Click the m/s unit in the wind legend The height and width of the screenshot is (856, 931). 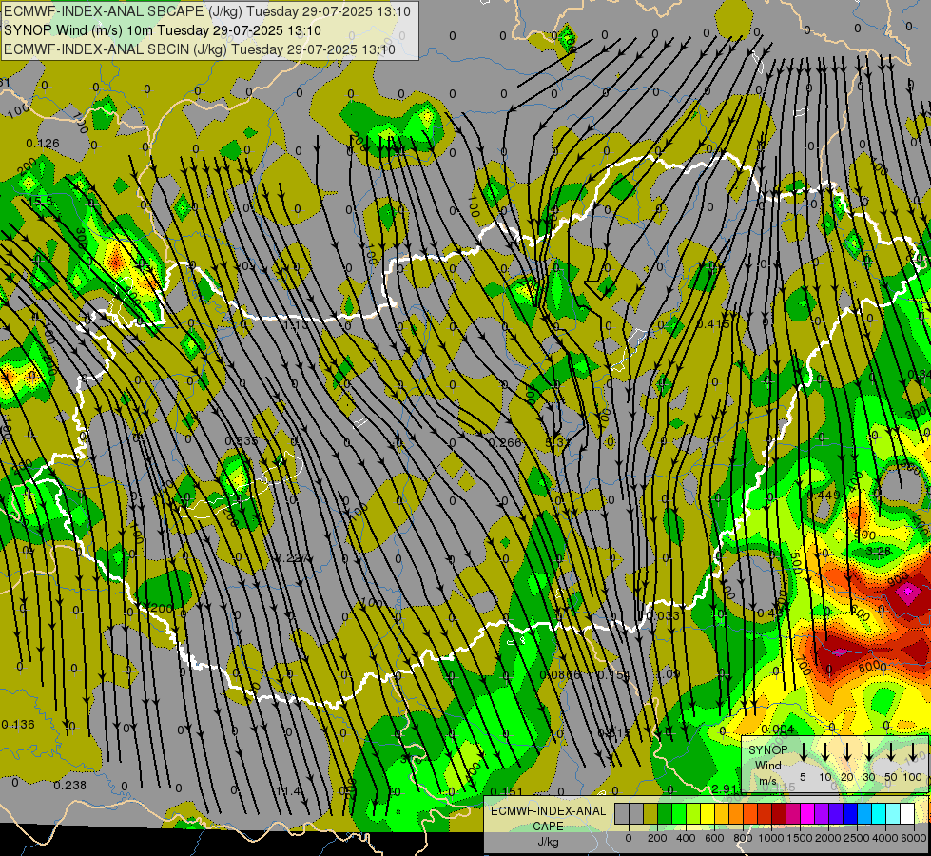pos(767,781)
